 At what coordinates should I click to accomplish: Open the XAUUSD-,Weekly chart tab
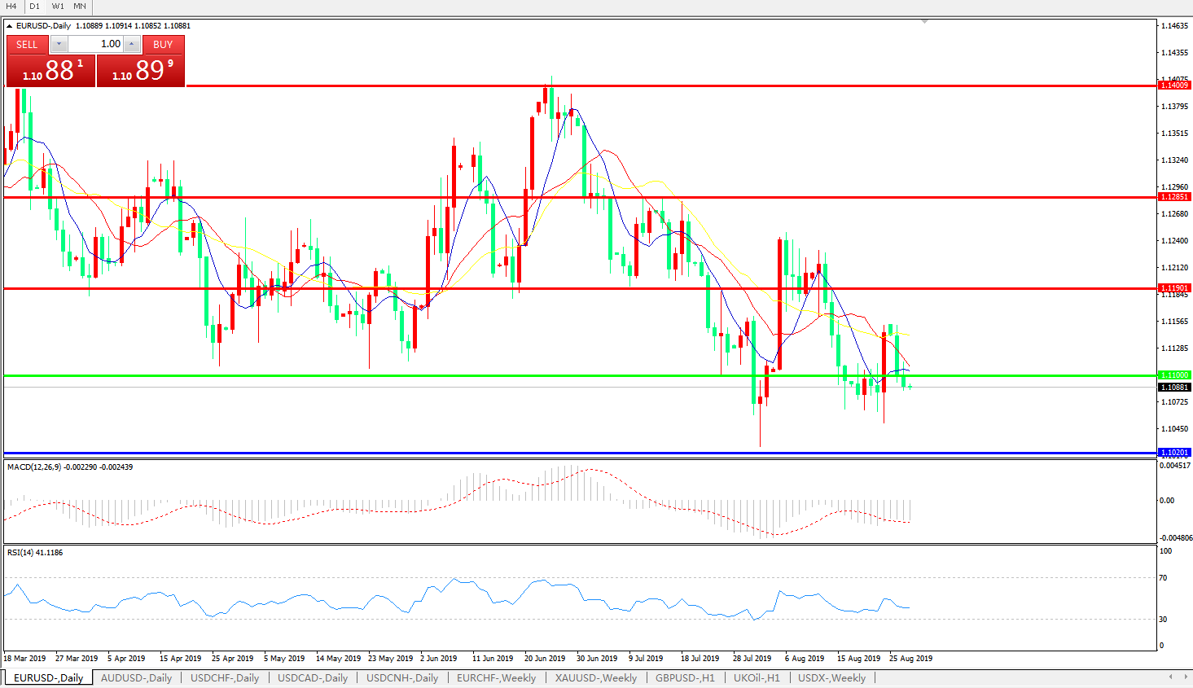pyautogui.click(x=595, y=677)
